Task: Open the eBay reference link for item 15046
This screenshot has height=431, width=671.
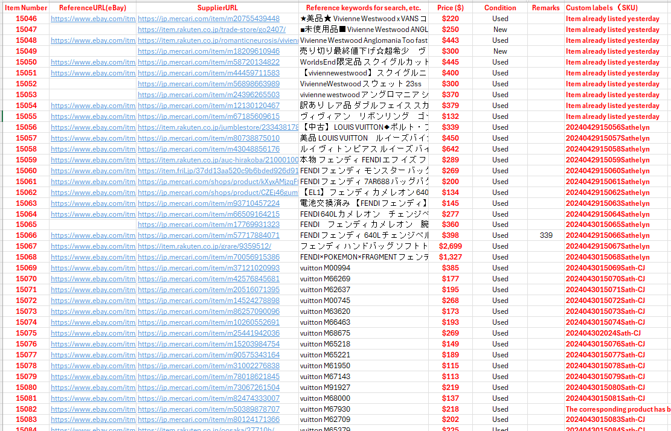Action: 93,19
